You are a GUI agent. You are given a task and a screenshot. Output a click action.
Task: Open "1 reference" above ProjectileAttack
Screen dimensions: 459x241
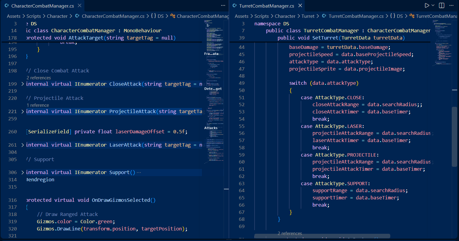point(38,105)
